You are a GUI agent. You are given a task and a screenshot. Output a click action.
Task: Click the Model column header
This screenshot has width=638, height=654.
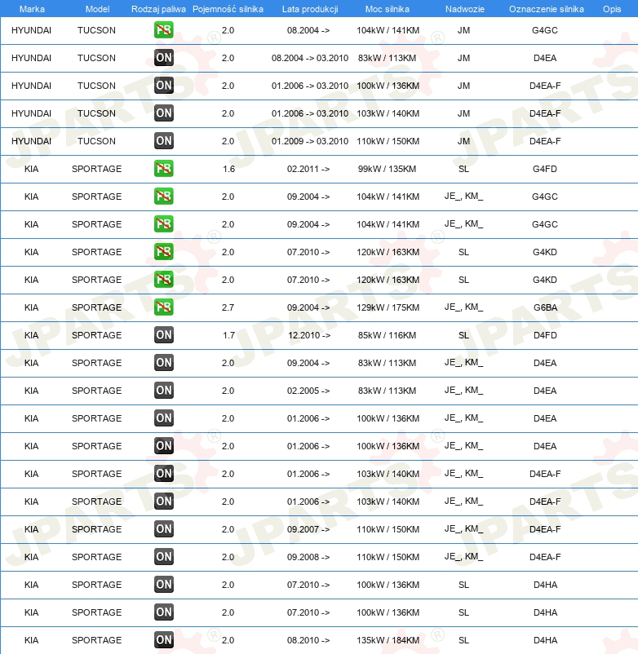[x=97, y=9]
